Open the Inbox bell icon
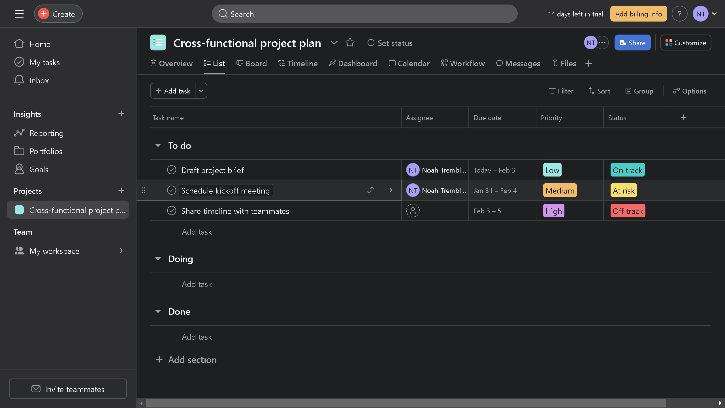The height and width of the screenshot is (408, 725). click(x=19, y=80)
